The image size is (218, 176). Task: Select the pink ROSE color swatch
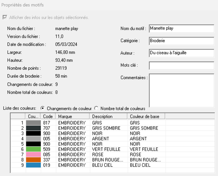[x=33, y=155]
